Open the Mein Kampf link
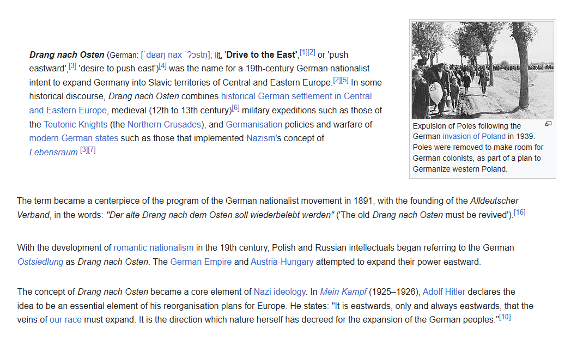Image resolution: width=577 pixels, height=358 pixels. [343, 292]
